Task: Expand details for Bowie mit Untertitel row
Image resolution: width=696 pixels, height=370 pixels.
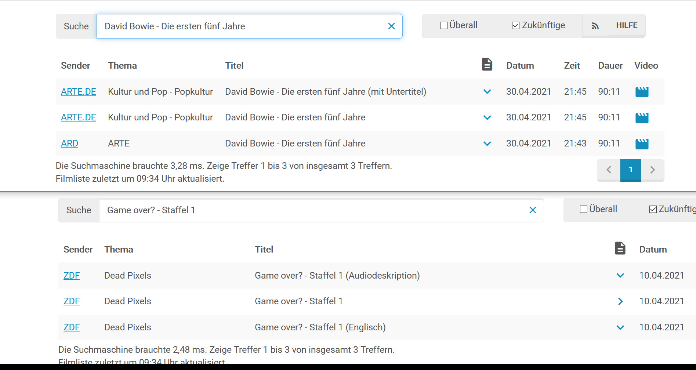Action: click(x=487, y=92)
